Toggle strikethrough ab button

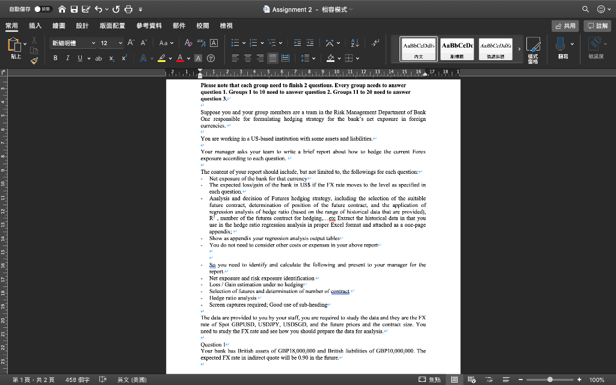(x=99, y=58)
